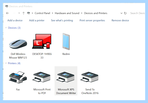Select the Redmi phone device icon
The width and height of the screenshot is (148, 103).
(66, 42)
